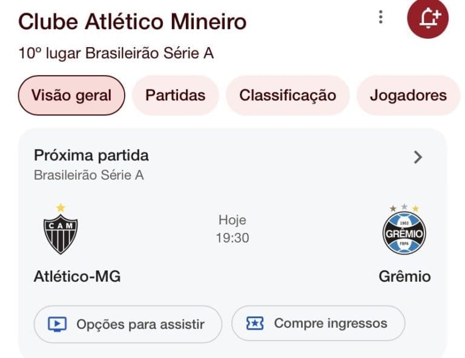The width and height of the screenshot is (465, 358).
Task: Open the three-dot more options menu
Action: 380,17
